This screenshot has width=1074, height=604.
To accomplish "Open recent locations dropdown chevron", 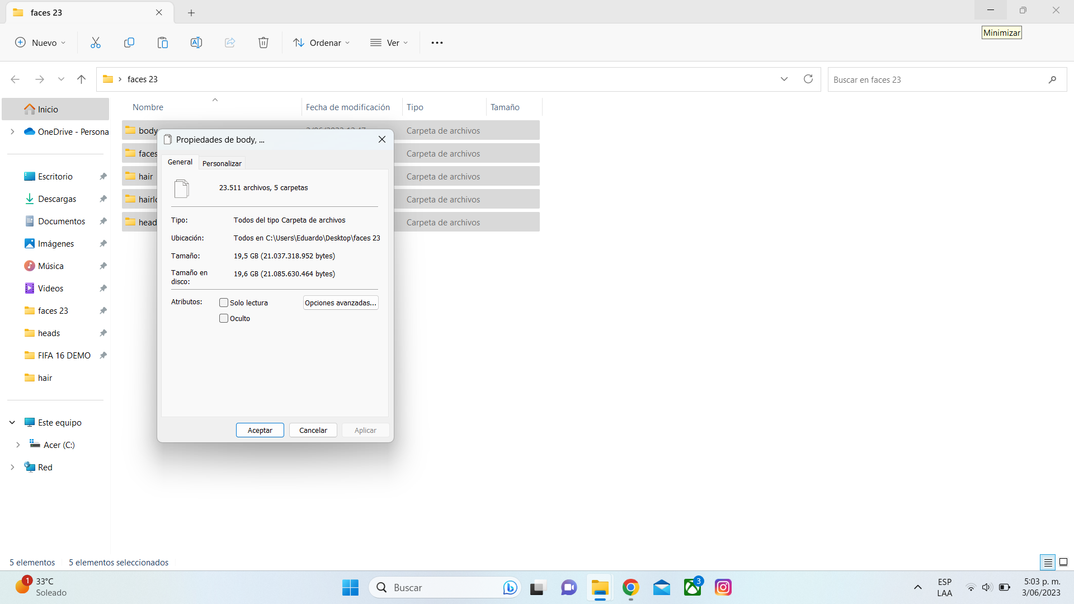I will click(61, 79).
